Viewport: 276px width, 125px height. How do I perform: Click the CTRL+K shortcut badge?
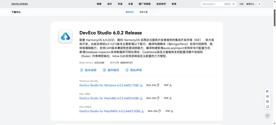227,4
